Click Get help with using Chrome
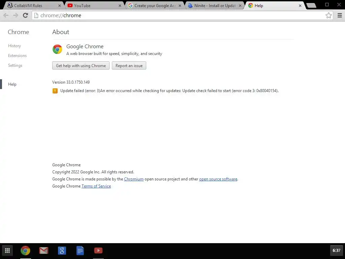 pos(81,66)
